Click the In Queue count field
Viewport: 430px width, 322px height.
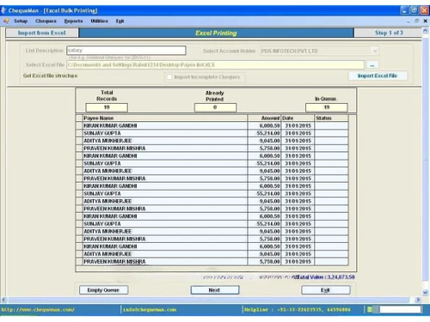[x=327, y=107]
